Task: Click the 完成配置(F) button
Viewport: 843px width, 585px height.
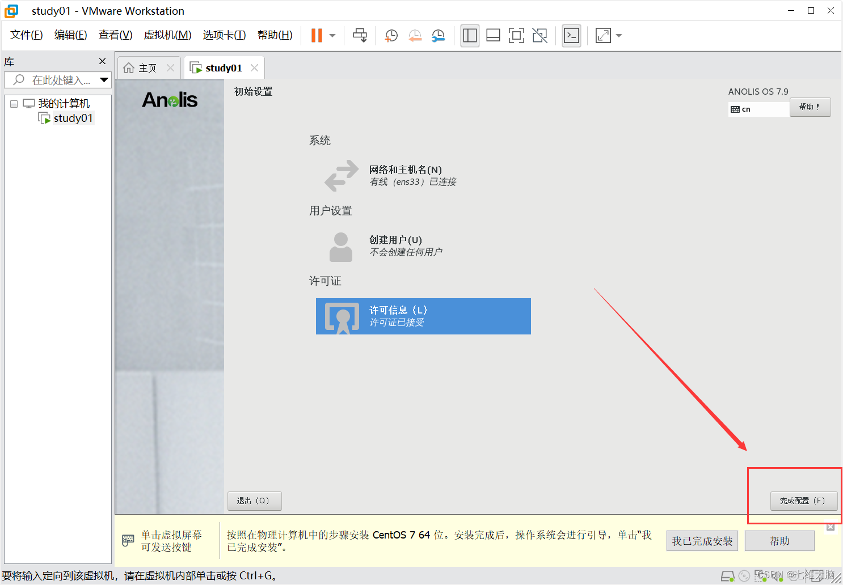Action: tap(804, 501)
